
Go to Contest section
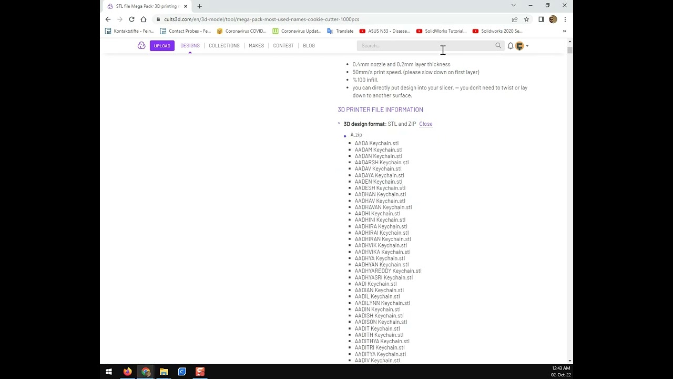click(283, 46)
